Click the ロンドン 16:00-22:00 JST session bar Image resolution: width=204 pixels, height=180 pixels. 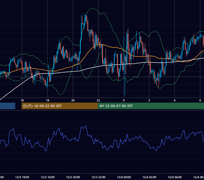coord(60,106)
